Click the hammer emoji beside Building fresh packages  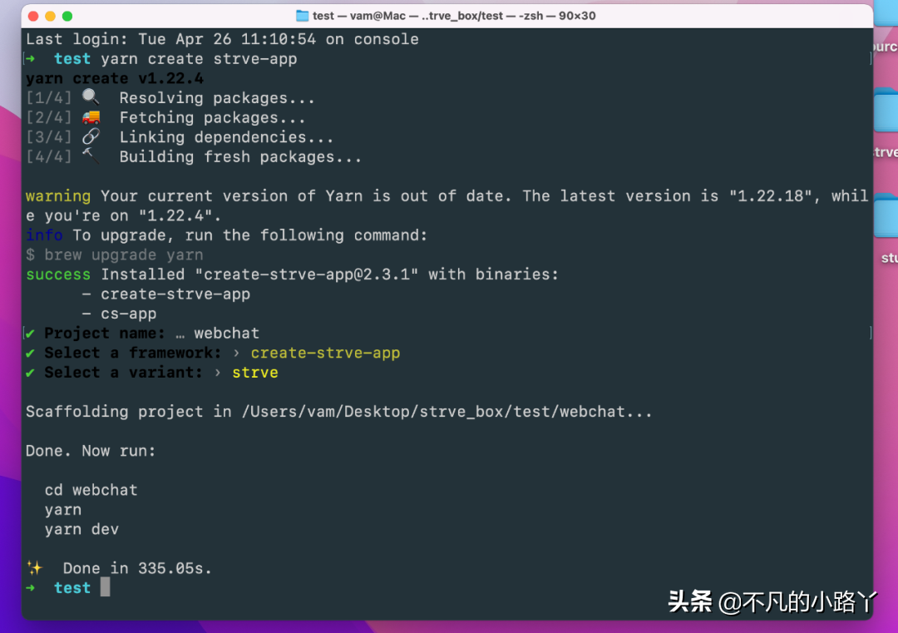point(91,154)
